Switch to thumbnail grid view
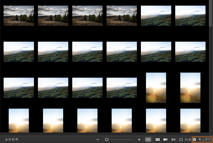 point(158,140)
